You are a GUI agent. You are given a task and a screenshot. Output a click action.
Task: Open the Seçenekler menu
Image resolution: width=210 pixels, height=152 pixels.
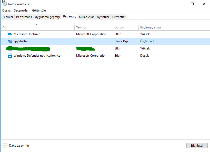point(21,11)
